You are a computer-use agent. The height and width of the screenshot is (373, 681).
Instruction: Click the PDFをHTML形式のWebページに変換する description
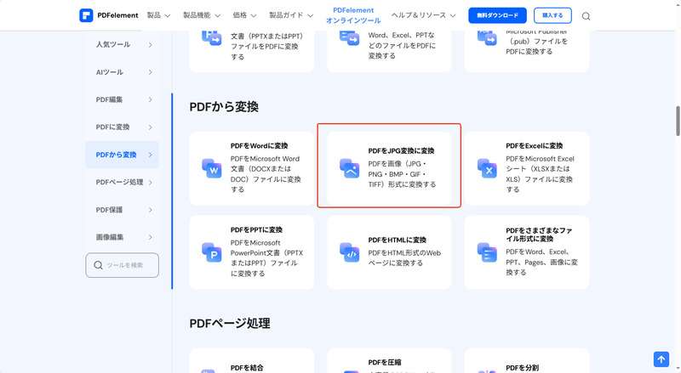404,258
